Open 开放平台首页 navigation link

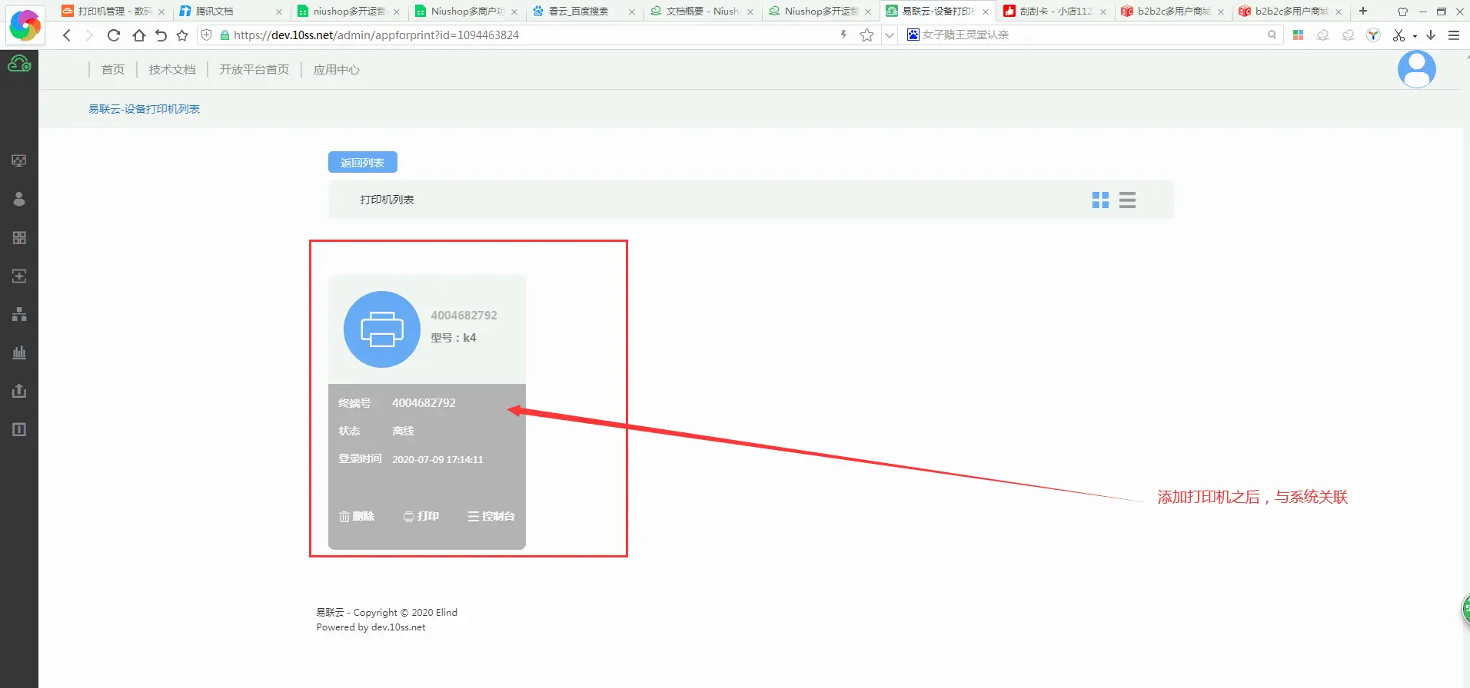click(x=254, y=70)
